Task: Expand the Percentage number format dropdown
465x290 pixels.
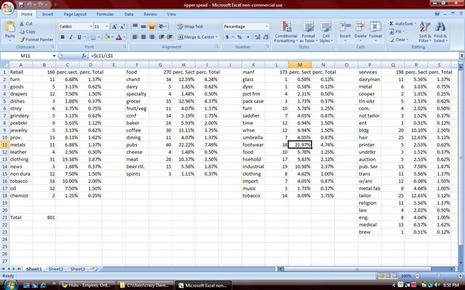Action: [x=266, y=26]
